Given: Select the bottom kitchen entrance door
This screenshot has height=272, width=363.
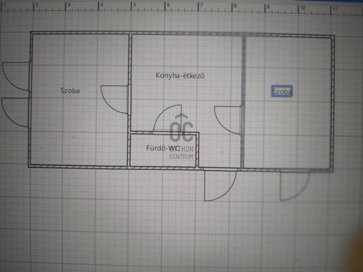Looking at the screenshot, I should [220, 185].
